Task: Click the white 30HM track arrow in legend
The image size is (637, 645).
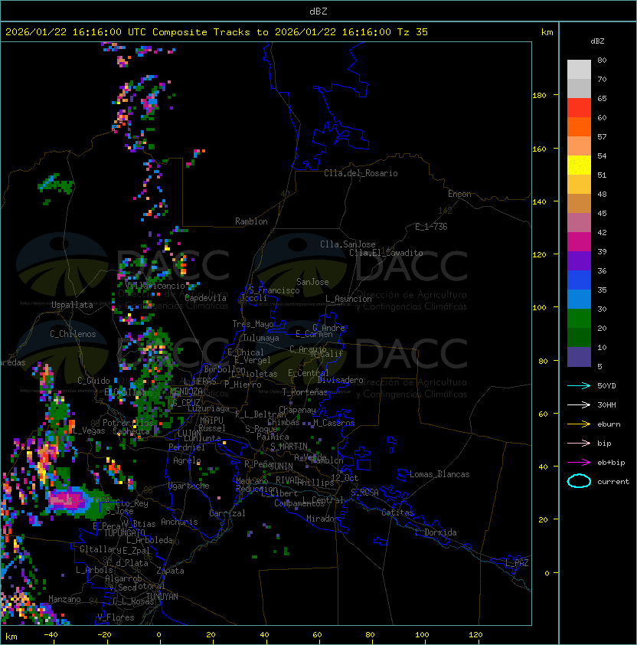Action: 579,404
